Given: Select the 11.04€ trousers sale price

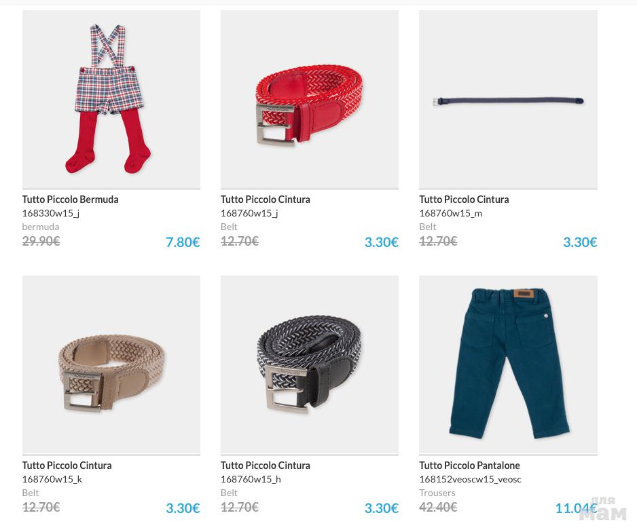Looking at the screenshot, I should pyautogui.click(x=576, y=508).
